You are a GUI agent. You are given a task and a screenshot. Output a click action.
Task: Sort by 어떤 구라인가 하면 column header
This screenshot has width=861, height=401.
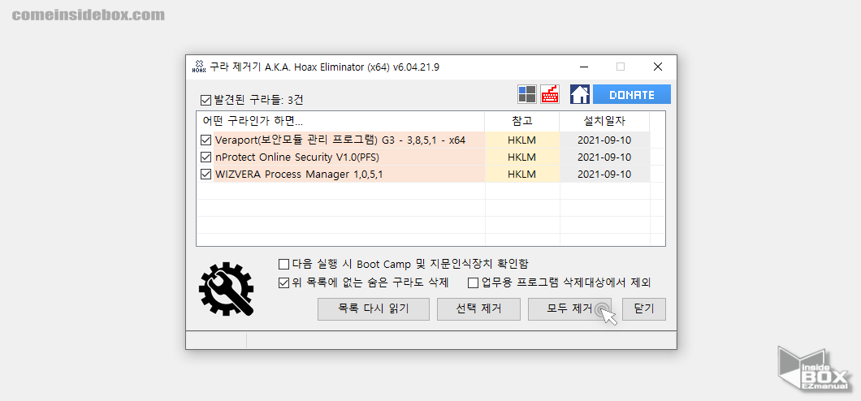click(x=340, y=121)
